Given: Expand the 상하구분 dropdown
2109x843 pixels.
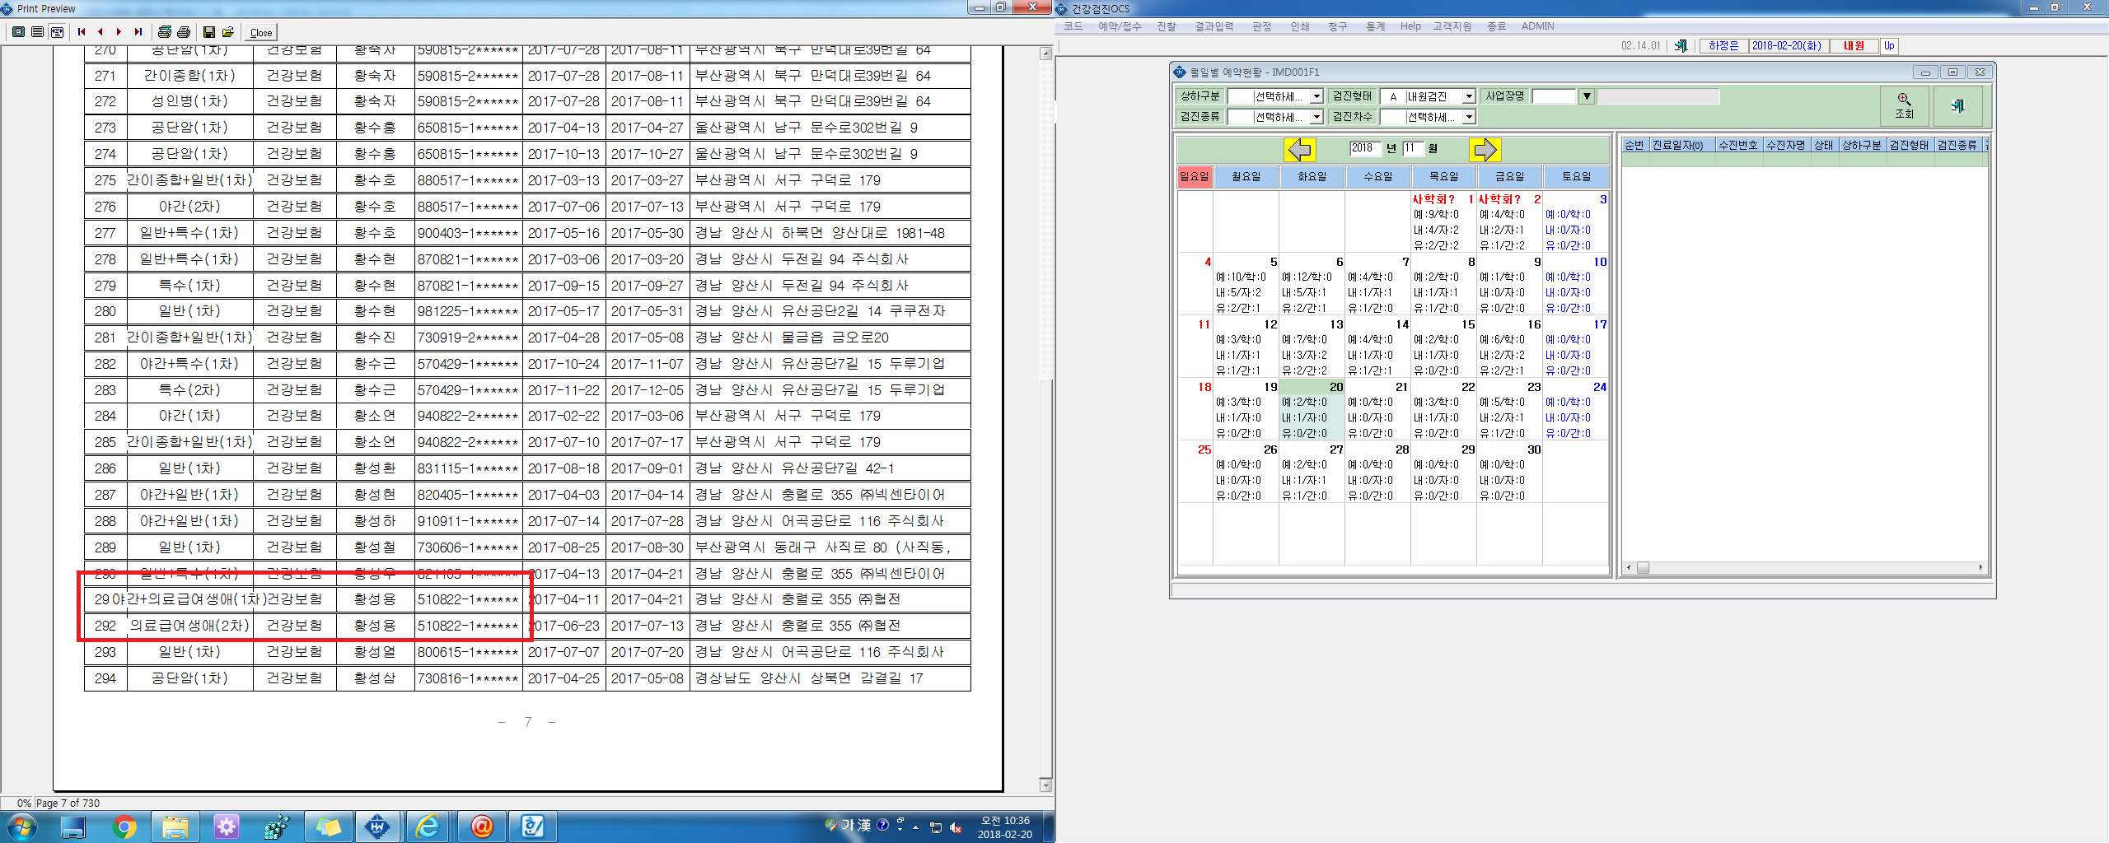Looking at the screenshot, I should tap(1316, 97).
